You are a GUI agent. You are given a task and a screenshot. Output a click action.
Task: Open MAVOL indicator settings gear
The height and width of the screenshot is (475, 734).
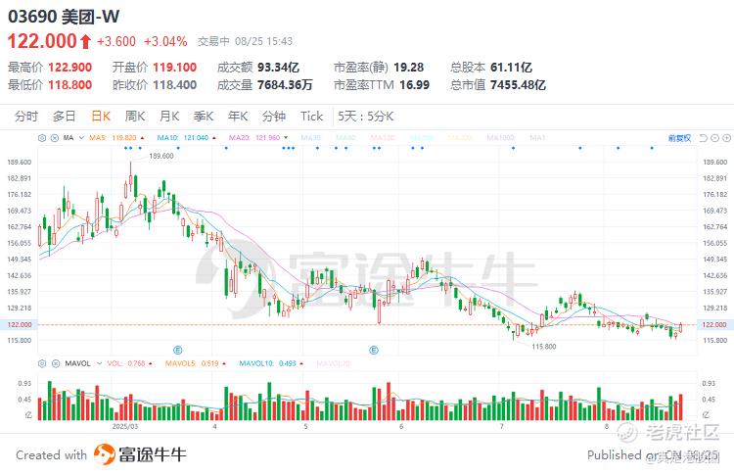point(42,363)
